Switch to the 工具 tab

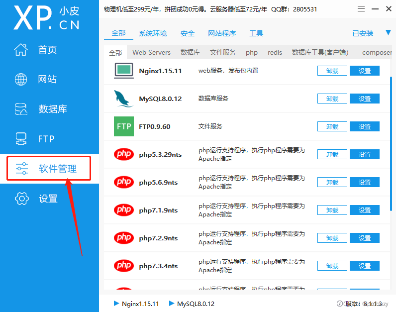tap(256, 33)
